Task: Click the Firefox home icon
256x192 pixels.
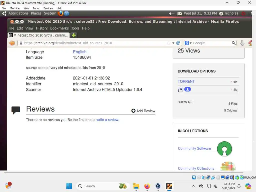Action: point(250,43)
